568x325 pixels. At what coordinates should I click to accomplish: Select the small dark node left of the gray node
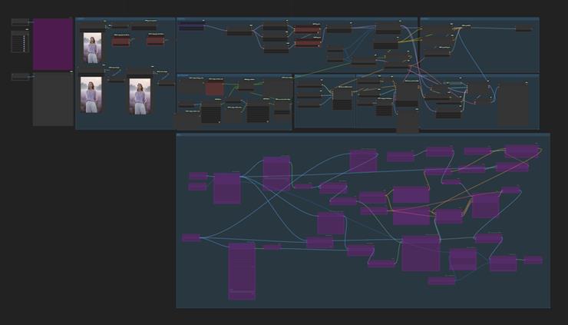coord(20,77)
